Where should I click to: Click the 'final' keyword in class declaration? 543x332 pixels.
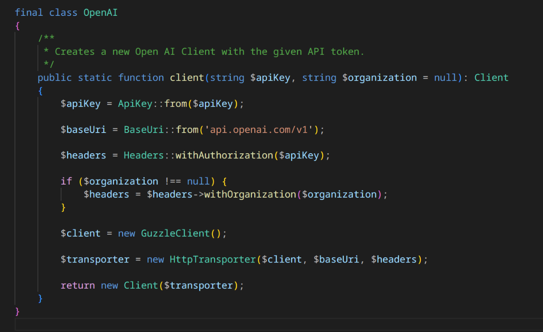29,13
